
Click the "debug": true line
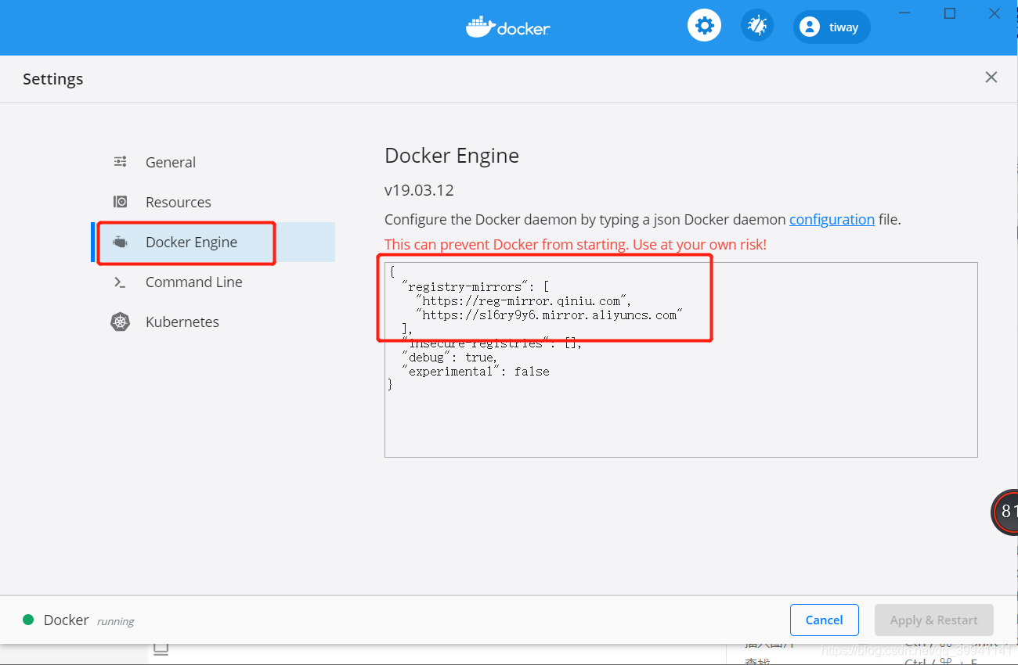click(449, 358)
